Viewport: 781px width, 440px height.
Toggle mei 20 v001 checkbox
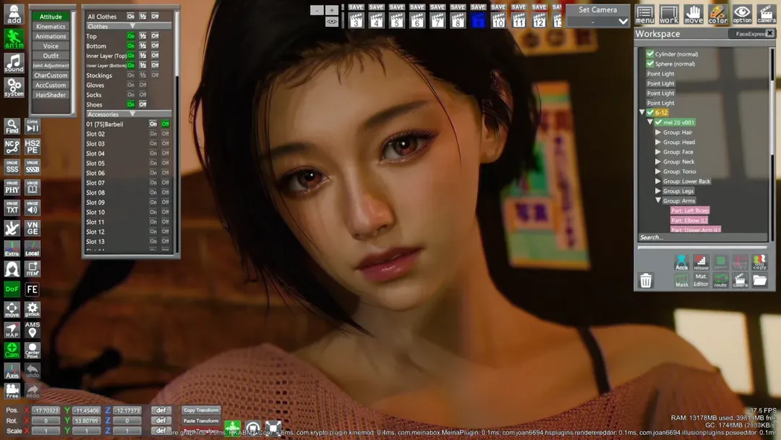pyautogui.click(x=659, y=122)
